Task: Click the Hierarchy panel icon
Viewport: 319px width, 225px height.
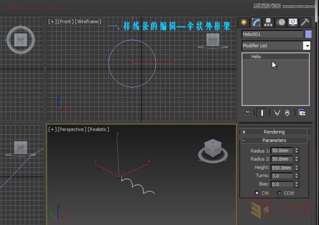Action: pos(268,22)
